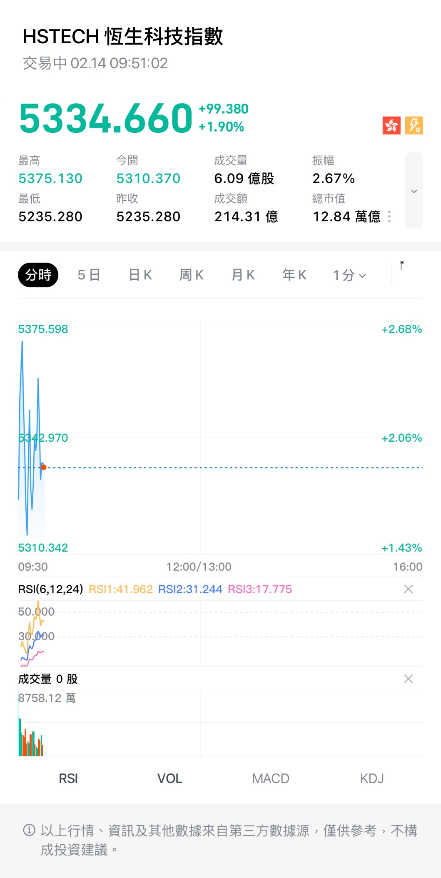Switch to the 周K chart tab
Viewport: 441px width, 878px height.
(192, 275)
